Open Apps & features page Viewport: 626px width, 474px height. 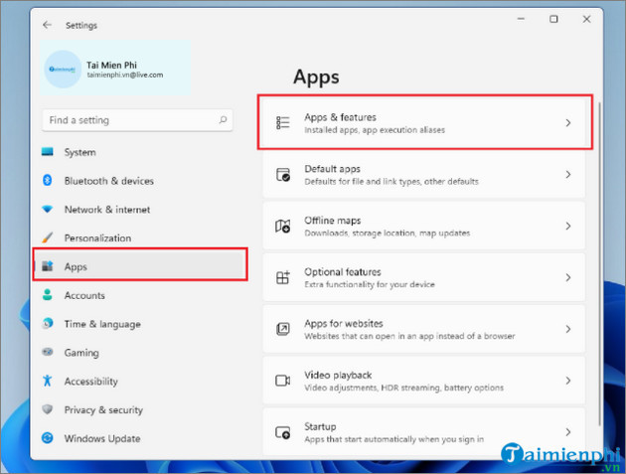coord(424,122)
